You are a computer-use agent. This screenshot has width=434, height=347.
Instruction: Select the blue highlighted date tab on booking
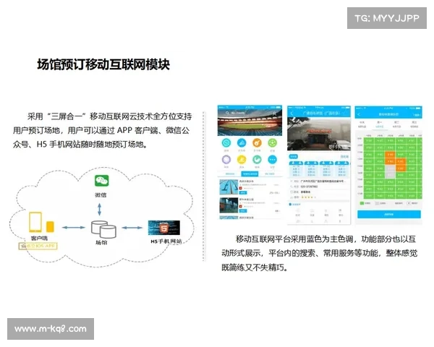coord(380,124)
